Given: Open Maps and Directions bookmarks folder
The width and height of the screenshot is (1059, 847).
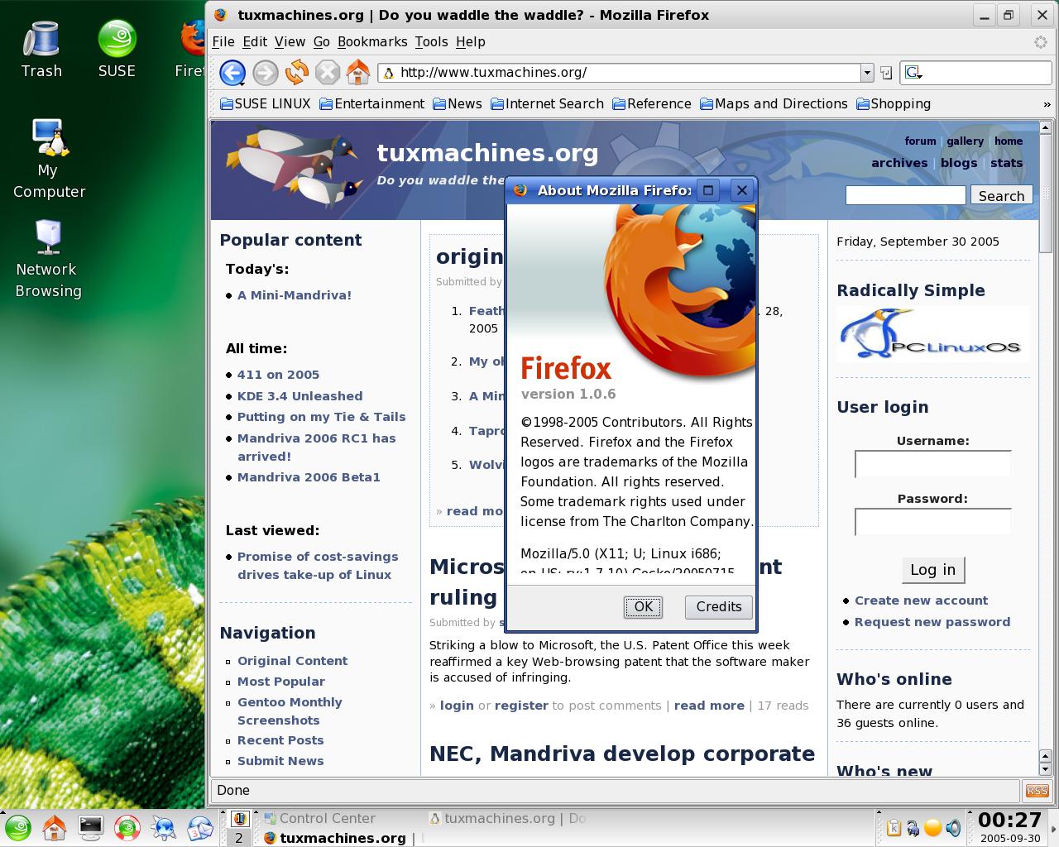Looking at the screenshot, I should (x=774, y=104).
